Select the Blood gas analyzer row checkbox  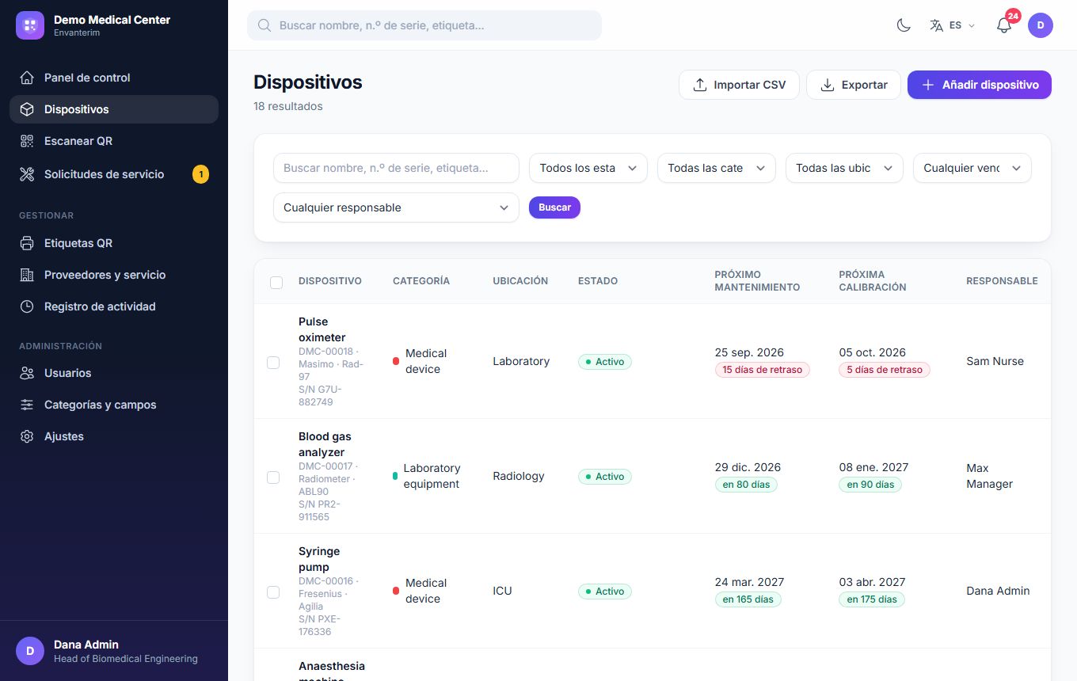click(x=273, y=477)
